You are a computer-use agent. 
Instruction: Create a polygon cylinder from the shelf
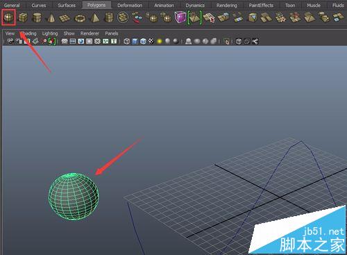(x=37, y=17)
